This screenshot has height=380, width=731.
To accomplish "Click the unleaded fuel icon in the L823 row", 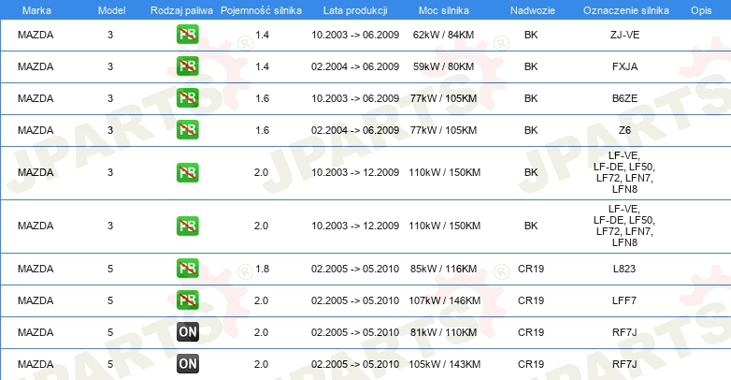I will (x=187, y=269).
